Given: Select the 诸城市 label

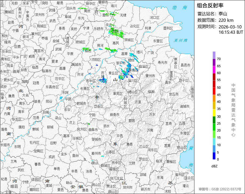Looking at the screenshot, I should click(185, 107).
